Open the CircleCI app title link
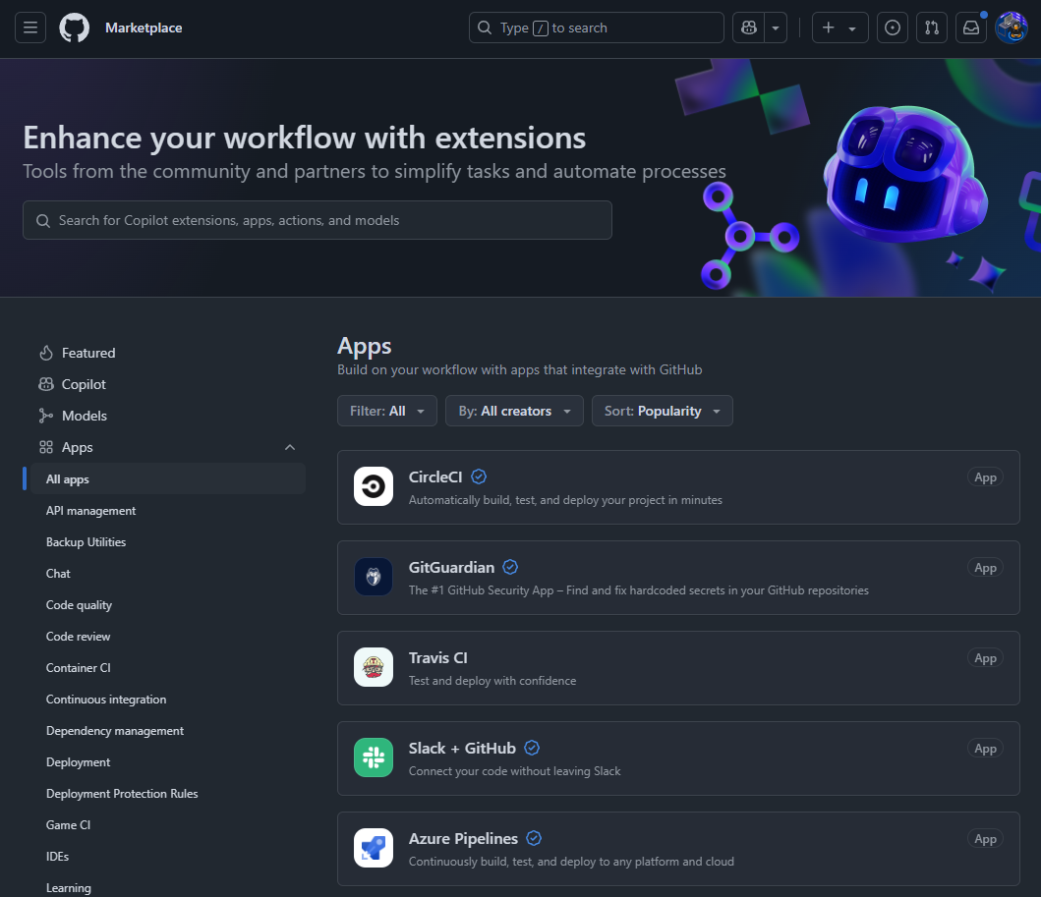Screen dimensions: 1041x897 pos(435,477)
